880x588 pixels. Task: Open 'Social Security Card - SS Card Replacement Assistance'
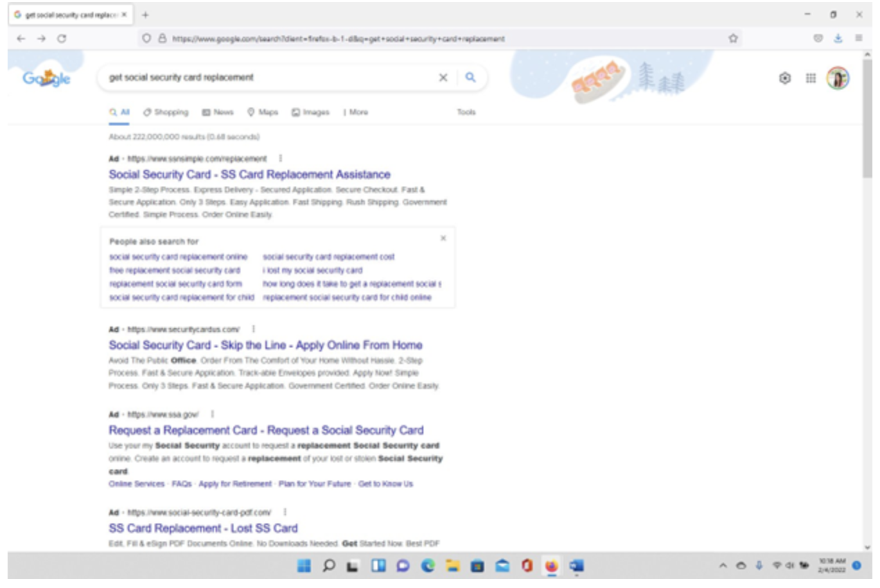coord(249,175)
